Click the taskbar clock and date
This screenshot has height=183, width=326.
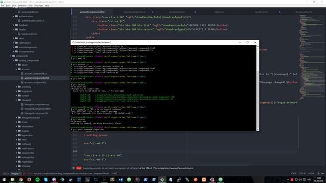(318, 179)
